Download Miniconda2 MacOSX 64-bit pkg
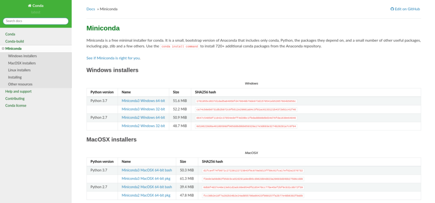Image resolution: width=435 pixels, height=203 pixels. pyautogui.click(x=146, y=195)
